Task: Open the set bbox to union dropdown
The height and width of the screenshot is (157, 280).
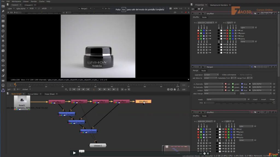Action: [x=210, y=78]
